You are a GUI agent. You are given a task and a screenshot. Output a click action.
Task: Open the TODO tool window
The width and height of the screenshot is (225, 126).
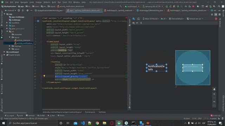(x=61, y=115)
